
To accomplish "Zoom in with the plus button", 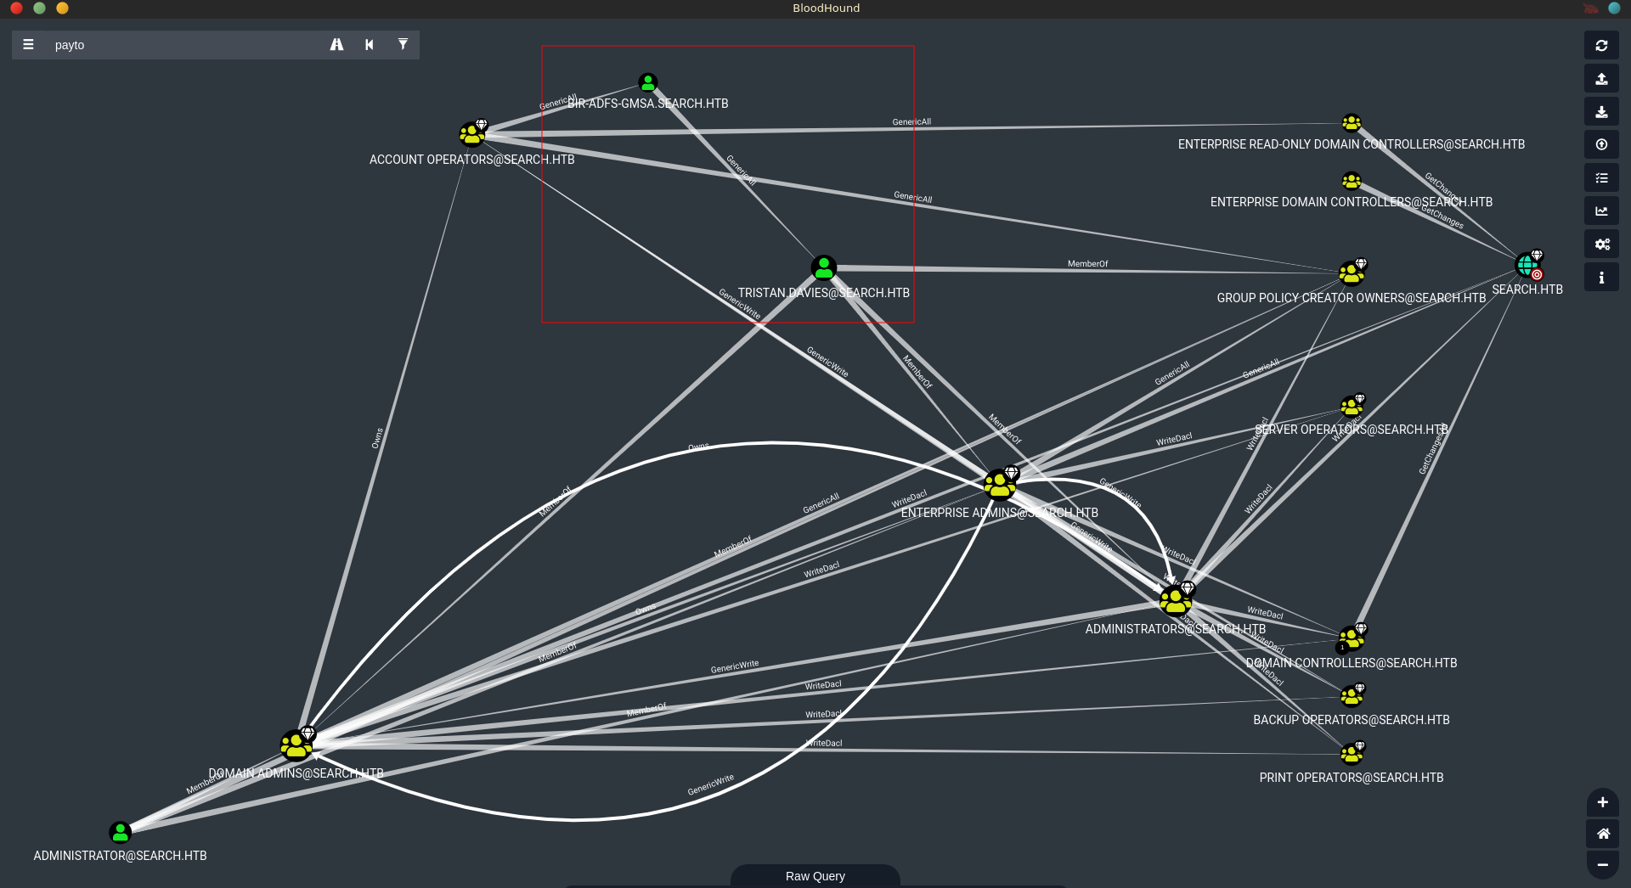I will 1602,802.
